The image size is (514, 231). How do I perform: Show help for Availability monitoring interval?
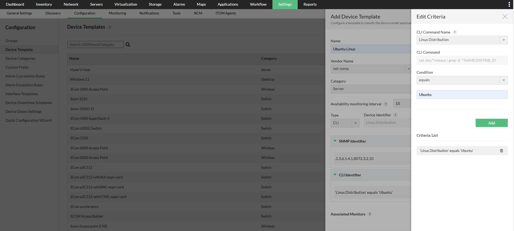(x=386, y=104)
